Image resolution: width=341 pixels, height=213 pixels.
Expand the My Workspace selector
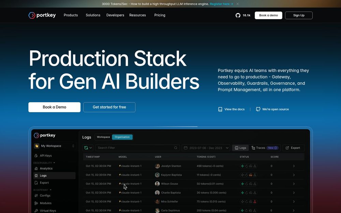pyautogui.click(x=54, y=146)
